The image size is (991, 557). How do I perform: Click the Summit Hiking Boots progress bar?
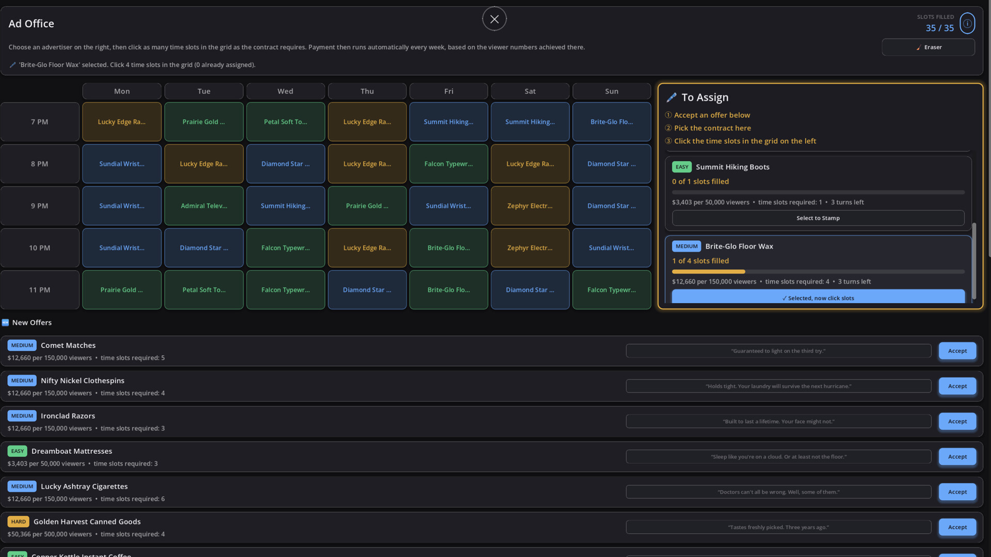[818, 192]
